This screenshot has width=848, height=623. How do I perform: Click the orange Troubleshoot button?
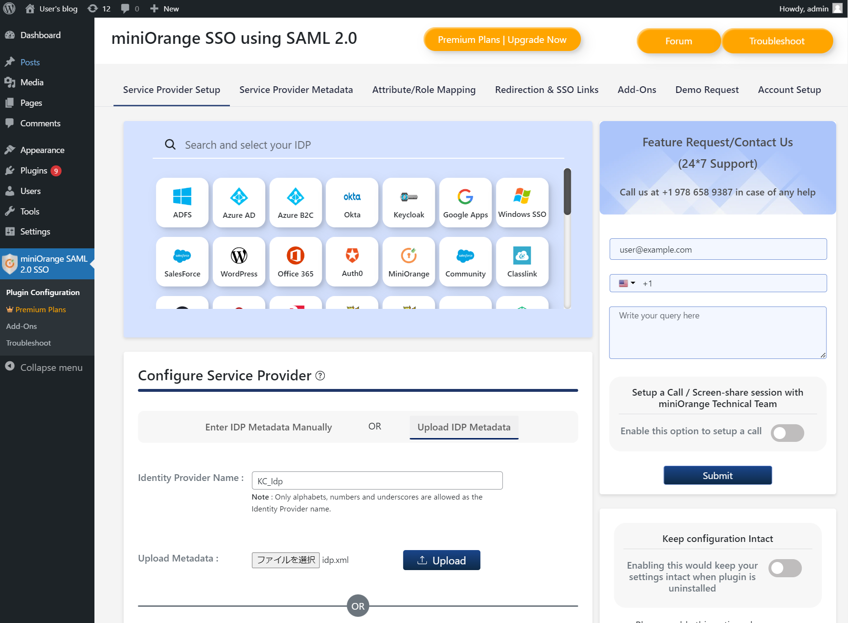(777, 41)
